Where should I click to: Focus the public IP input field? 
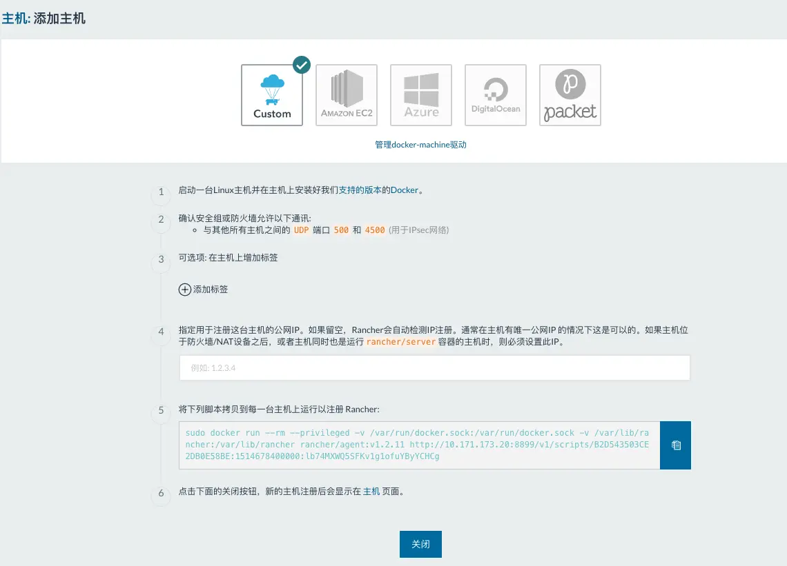pos(435,367)
